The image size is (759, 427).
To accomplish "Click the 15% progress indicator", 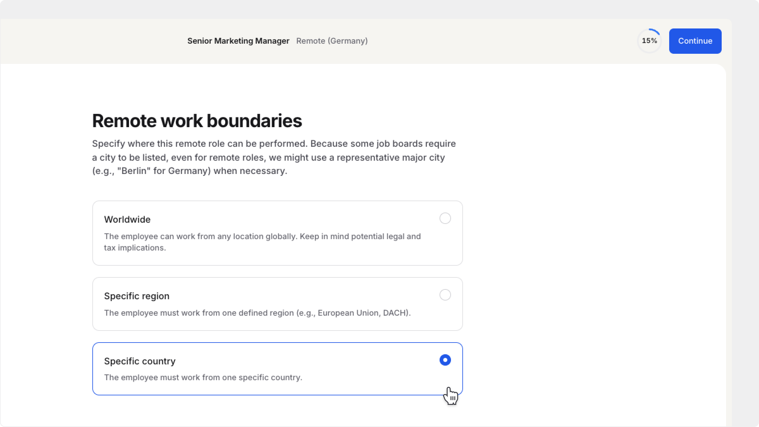I will click(649, 41).
